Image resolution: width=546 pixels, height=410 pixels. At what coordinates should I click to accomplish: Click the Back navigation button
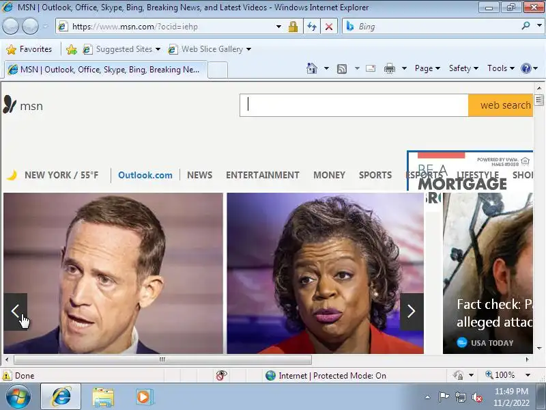[10, 27]
